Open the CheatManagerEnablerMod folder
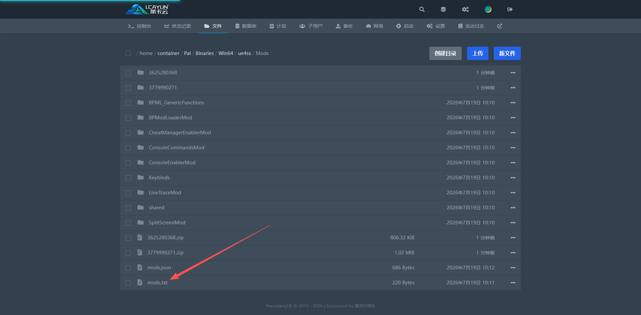This screenshot has width=641, height=315. click(x=180, y=133)
